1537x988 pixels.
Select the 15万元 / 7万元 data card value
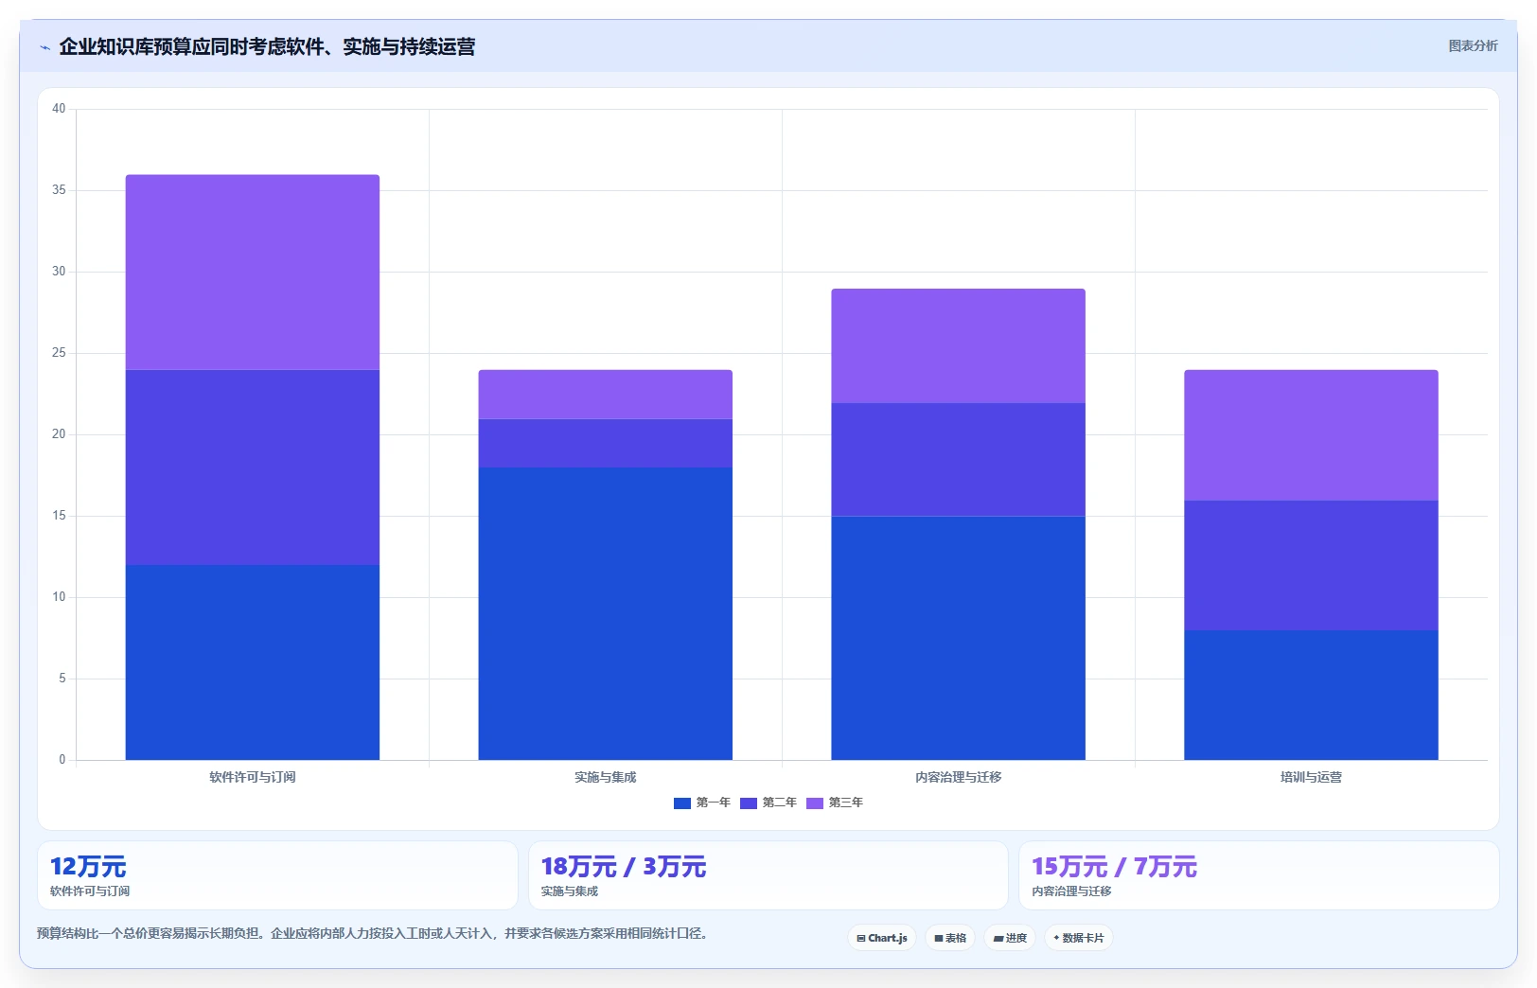point(1114,867)
